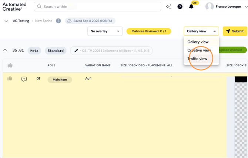Click the 99+ notification badge
This screenshot has height=158, width=248.
pyautogui.click(x=195, y=3)
